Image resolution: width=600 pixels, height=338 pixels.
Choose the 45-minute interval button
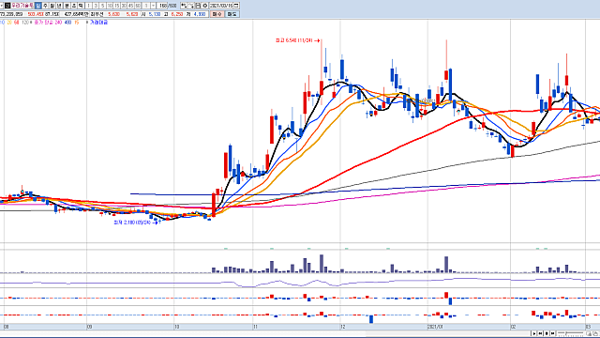tap(130, 6)
